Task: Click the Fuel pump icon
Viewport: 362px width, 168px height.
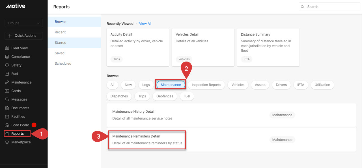Action: point(7,74)
